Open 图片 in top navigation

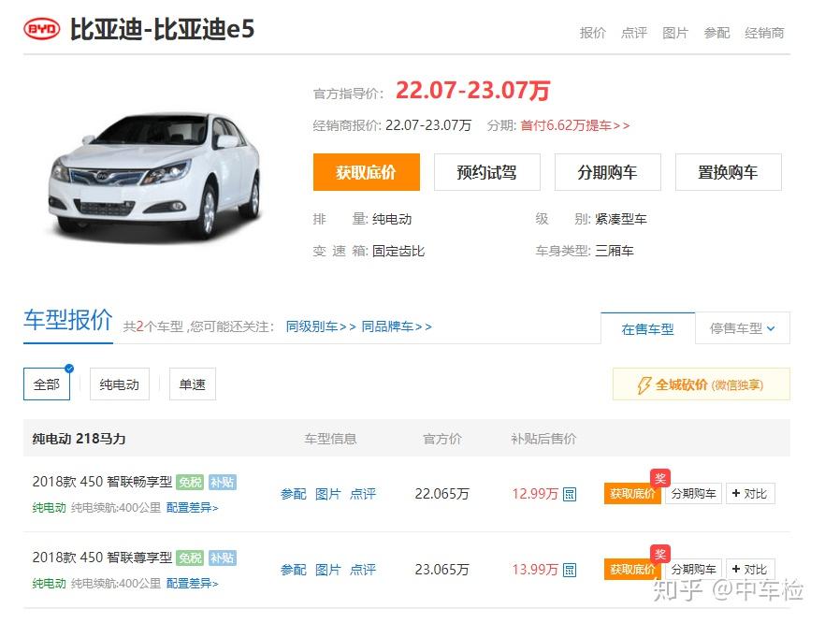tap(675, 33)
